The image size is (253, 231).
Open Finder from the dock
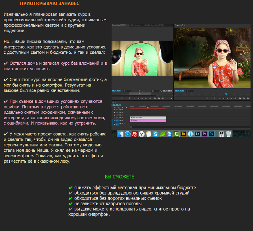point(121,134)
